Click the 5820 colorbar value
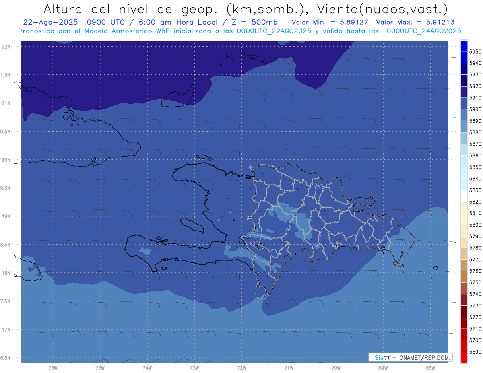The image size is (483, 373). [x=475, y=202]
